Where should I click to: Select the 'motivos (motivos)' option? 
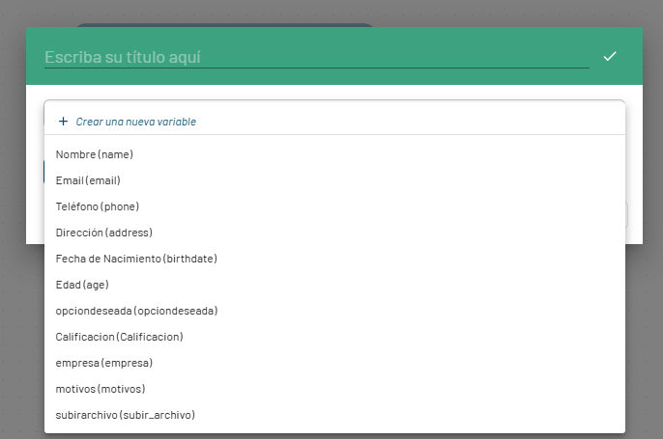click(101, 389)
